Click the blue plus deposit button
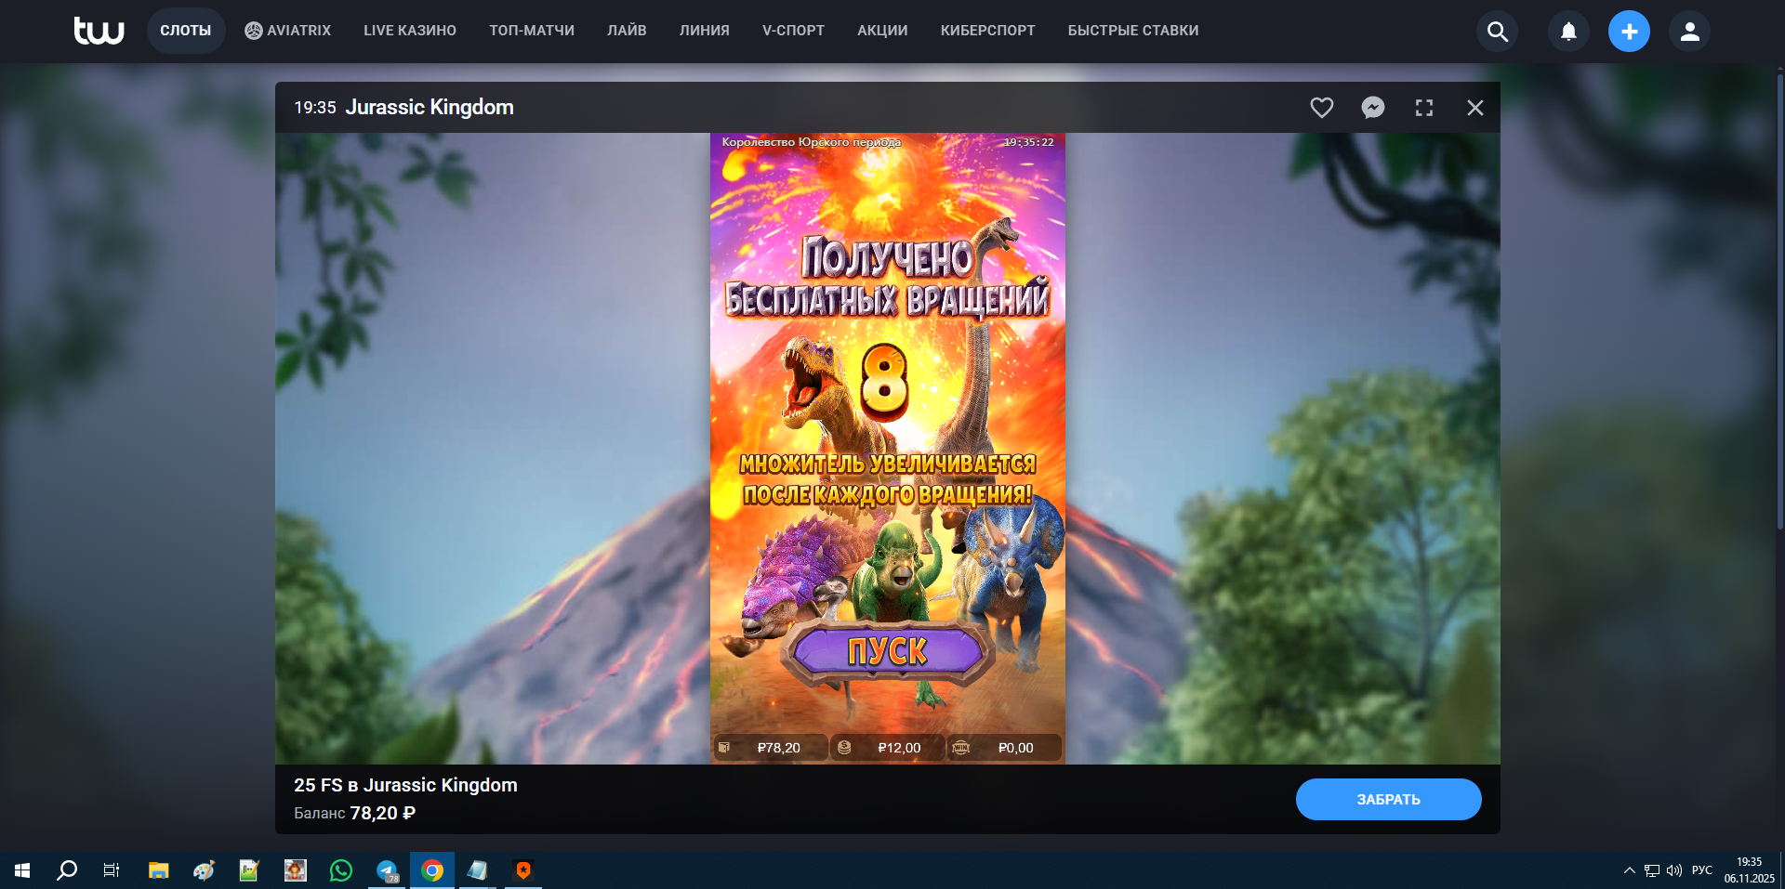 point(1629,32)
